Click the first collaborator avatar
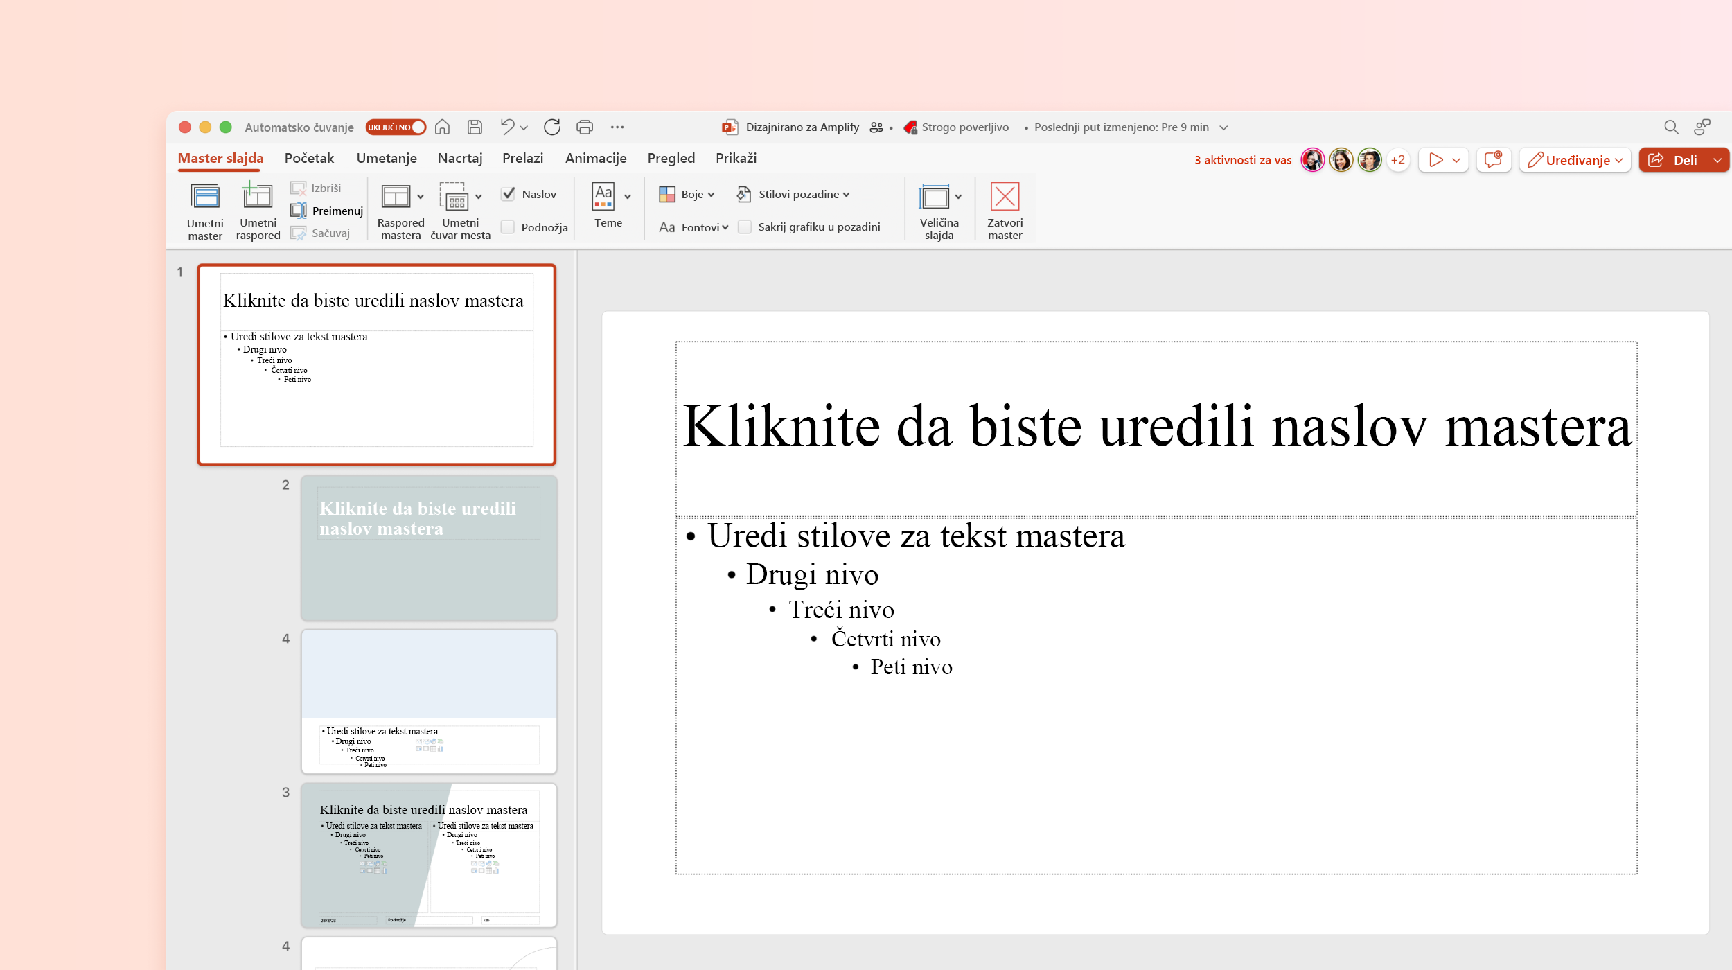The width and height of the screenshot is (1732, 970). [x=1312, y=160]
